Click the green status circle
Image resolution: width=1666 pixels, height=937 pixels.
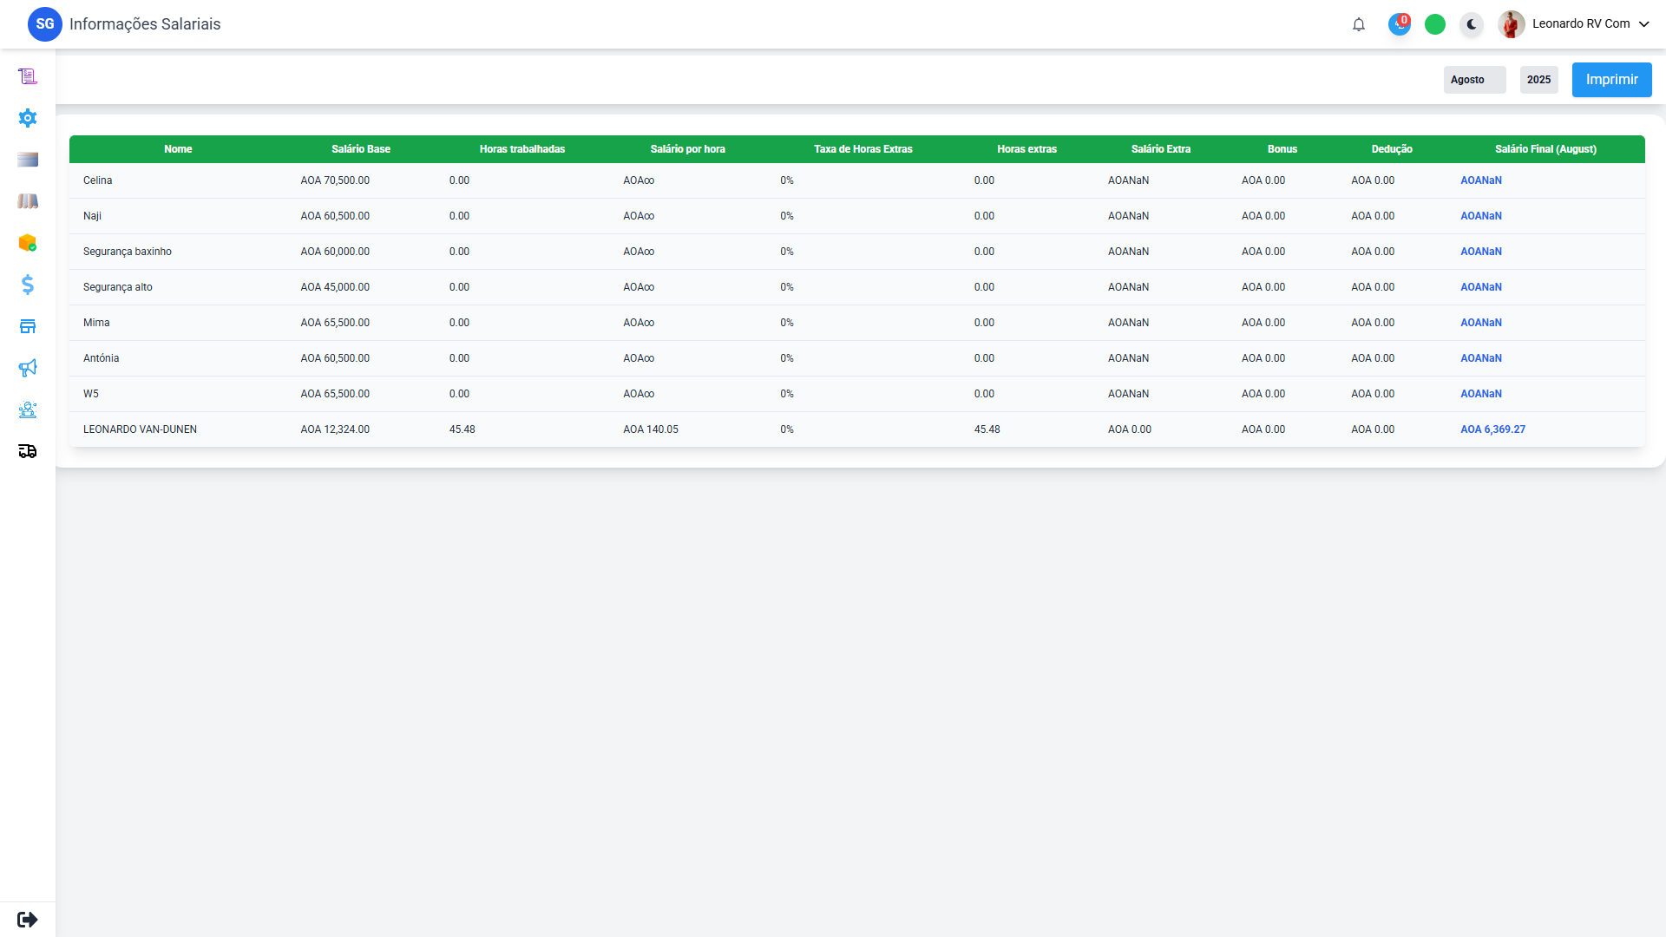click(x=1435, y=24)
